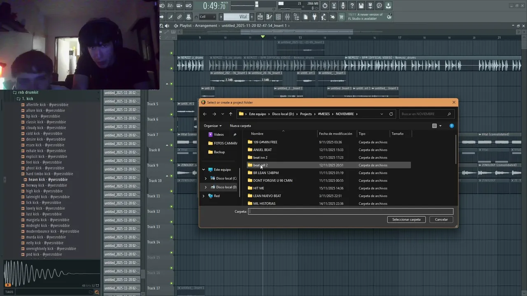Screen dimensions: 527x296
Task: Collapse the Este equipo tree node
Action: tap(203, 169)
